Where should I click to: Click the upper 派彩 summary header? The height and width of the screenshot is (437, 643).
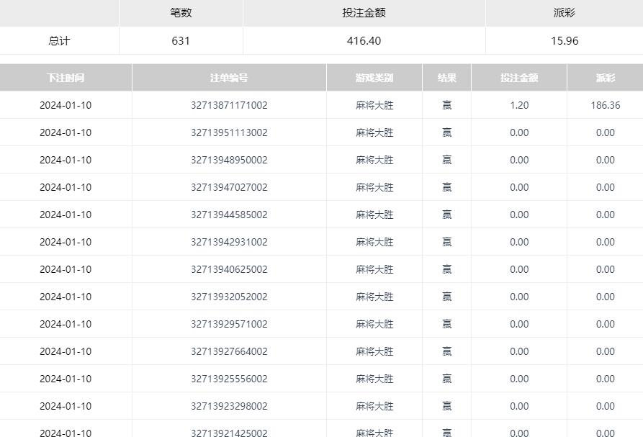565,13
